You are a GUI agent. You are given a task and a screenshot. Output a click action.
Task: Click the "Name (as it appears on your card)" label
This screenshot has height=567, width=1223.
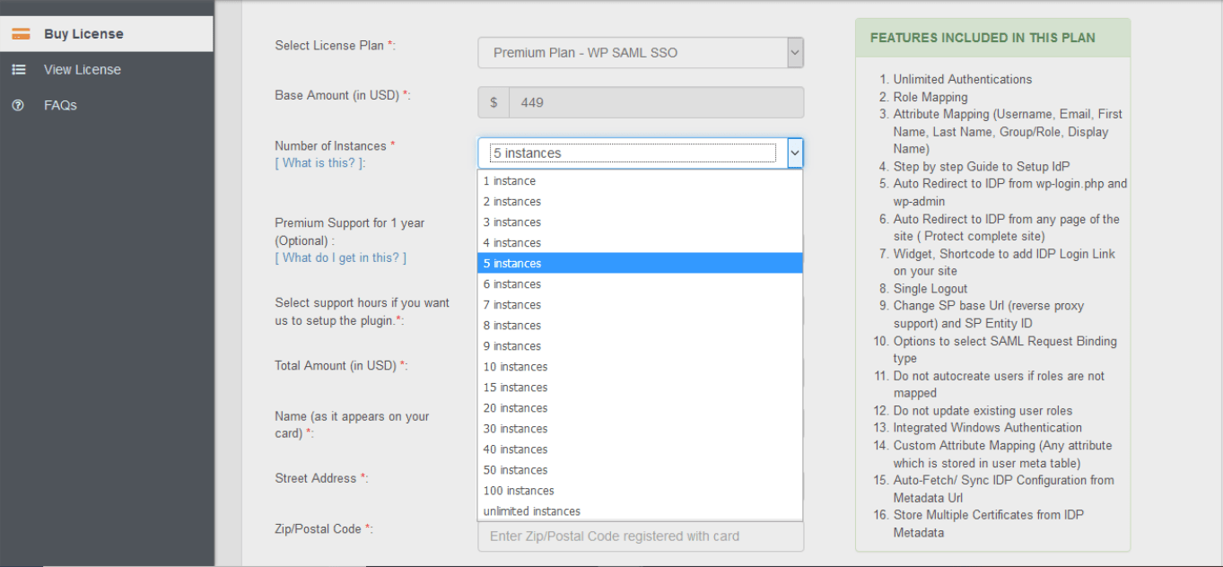point(353,425)
